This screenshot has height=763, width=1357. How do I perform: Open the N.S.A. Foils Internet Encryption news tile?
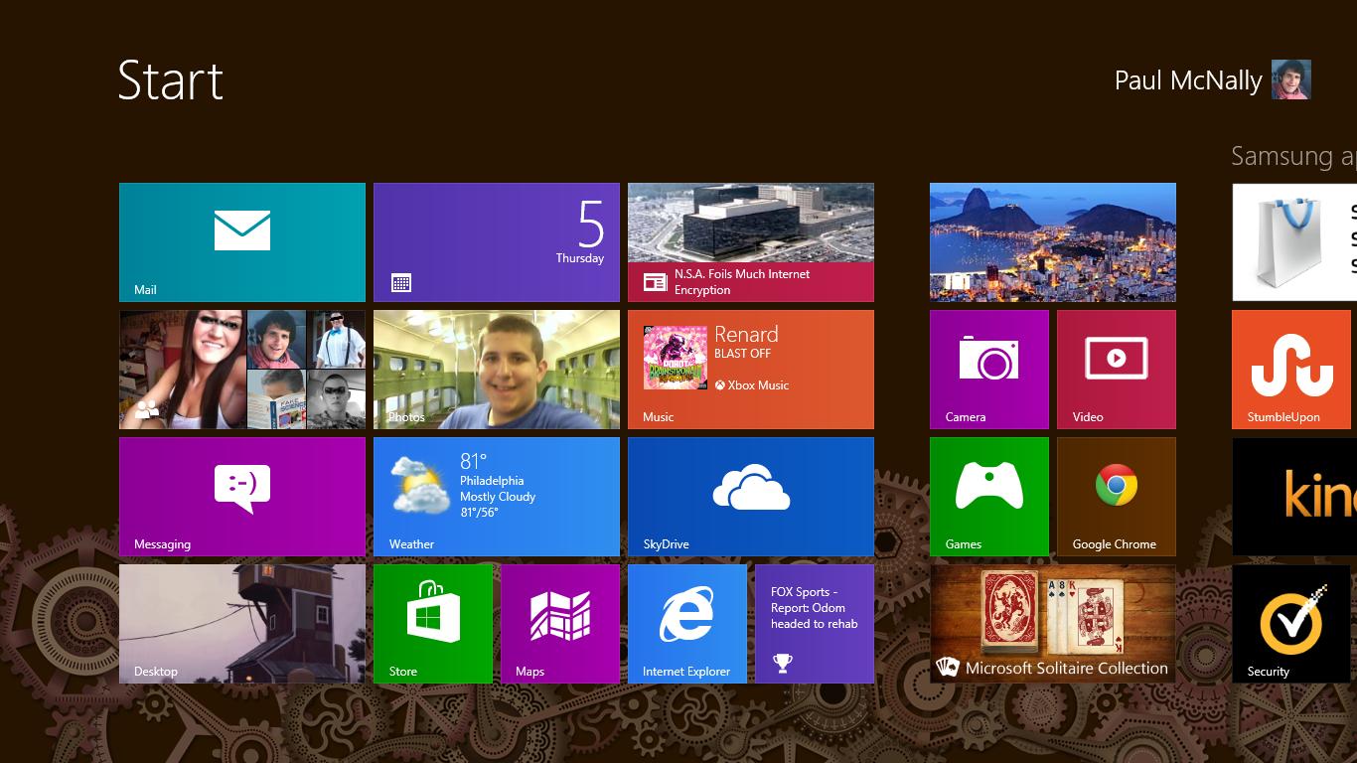[751, 242]
